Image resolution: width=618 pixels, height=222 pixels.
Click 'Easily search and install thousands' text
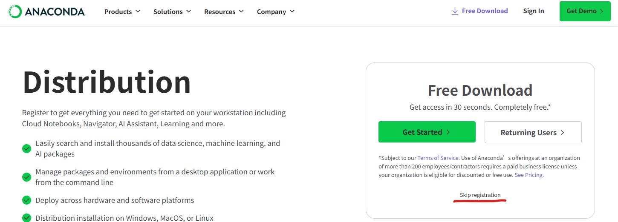[x=158, y=148]
